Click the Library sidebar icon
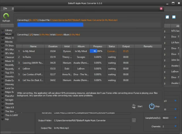182x134 pixels. [3, 30]
